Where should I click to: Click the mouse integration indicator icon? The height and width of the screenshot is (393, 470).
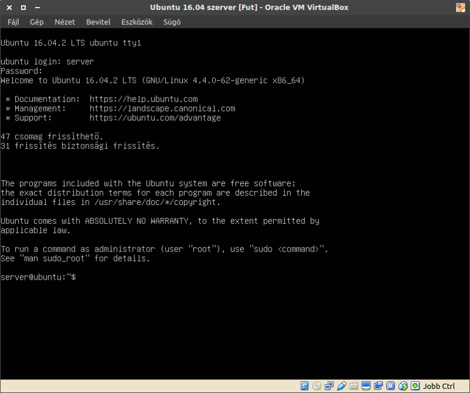pos(402,385)
